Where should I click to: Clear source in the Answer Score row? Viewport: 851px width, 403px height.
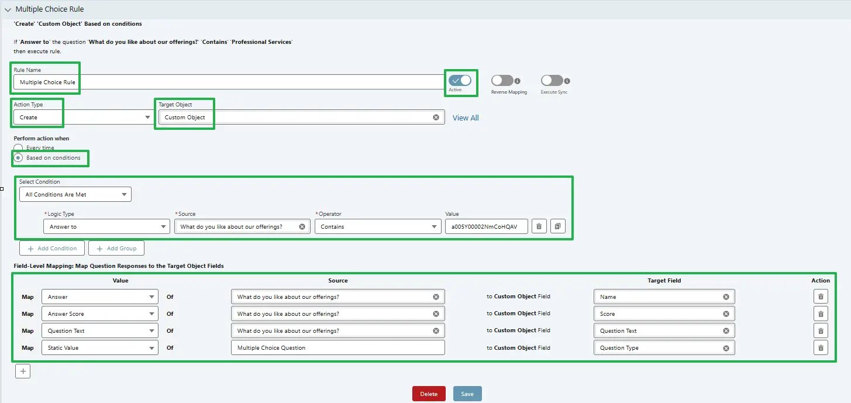point(436,314)
